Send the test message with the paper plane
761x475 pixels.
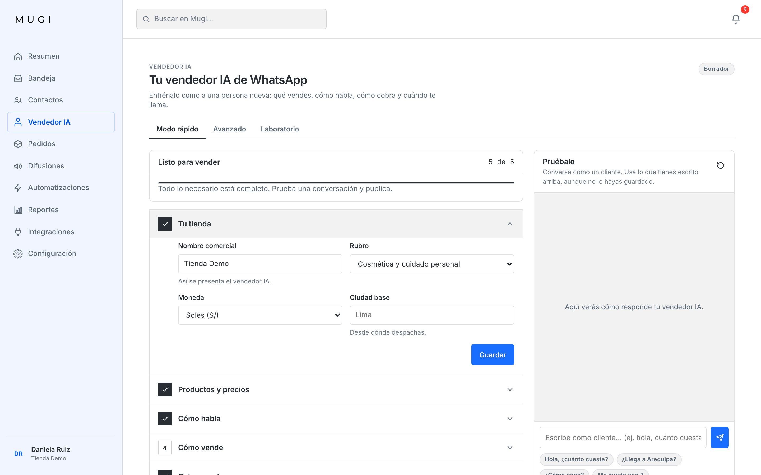pyautogui.click(x=720, y=437)
